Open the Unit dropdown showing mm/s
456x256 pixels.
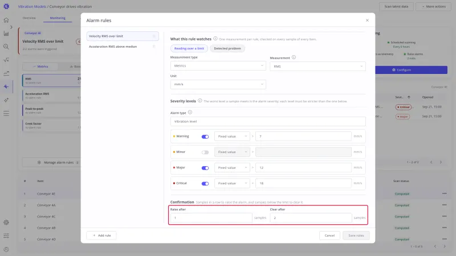pyautogui.click(x=218, y=84)
